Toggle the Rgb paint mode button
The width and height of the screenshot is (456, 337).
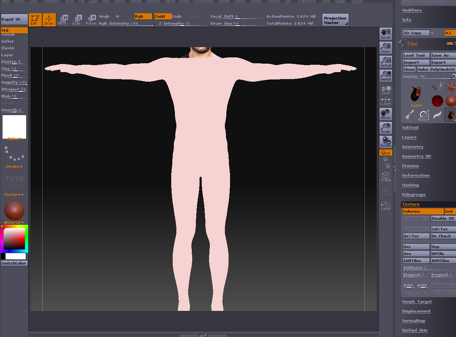(143, 16)
